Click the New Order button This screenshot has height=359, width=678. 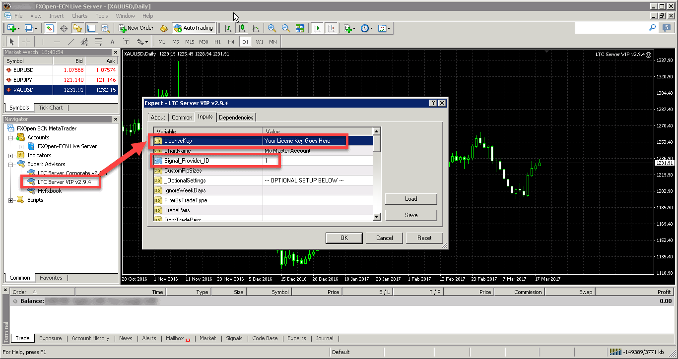click(x=136, y=28)
